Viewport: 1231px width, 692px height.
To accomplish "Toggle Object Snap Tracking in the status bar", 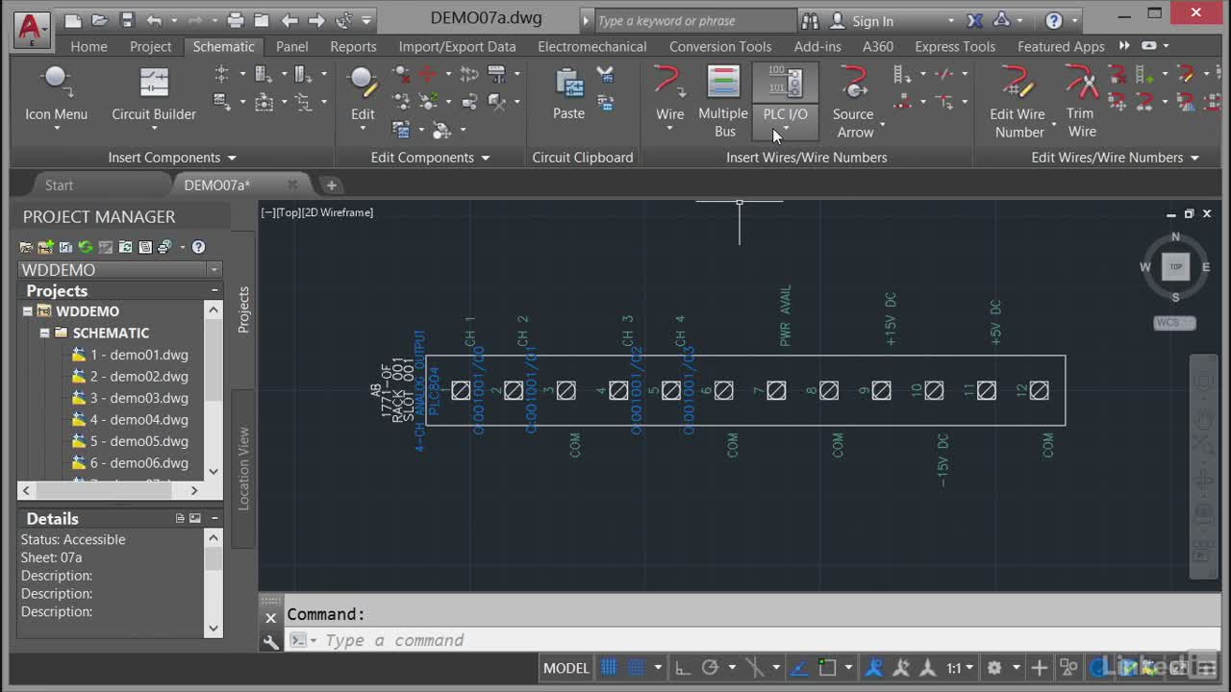I will pyautogui.click(x=800, y=667).
